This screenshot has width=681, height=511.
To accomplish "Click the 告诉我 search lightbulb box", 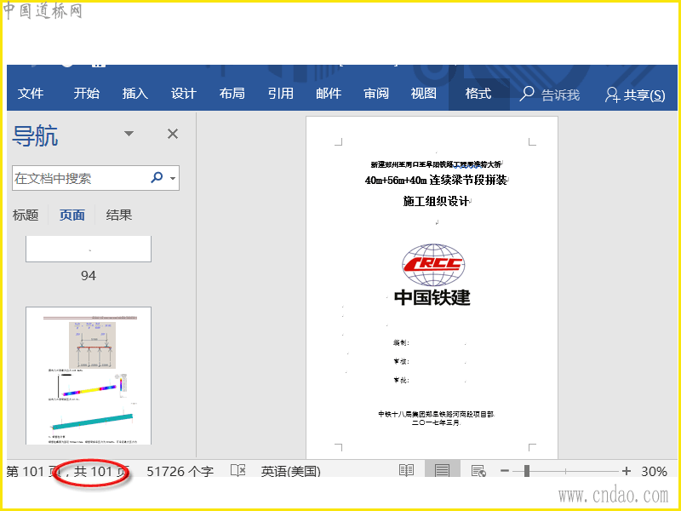I will point(549,94).
